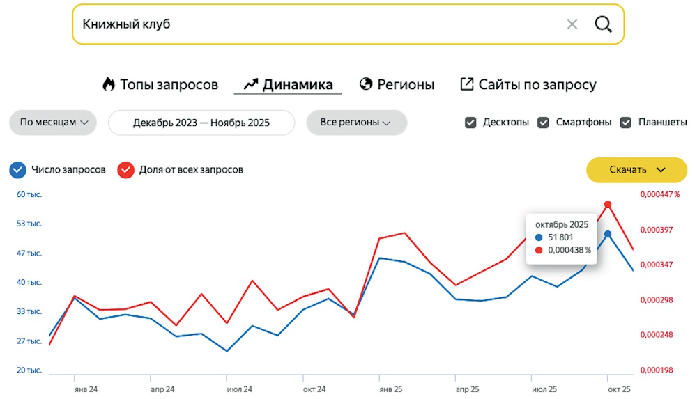Open date range Декабрь 2023 — Ноябрь 2025
Viewport: 697px width, 399px height.
[x=201, y=123]
